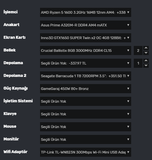Screen dimensions: 152x160
Task: Open the İşlemci processor dropdown
Action: point(86,12)
